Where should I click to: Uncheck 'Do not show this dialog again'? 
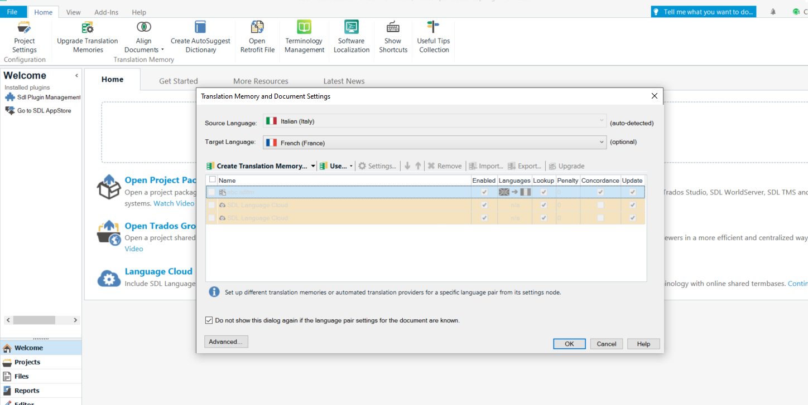coord(209,320)
